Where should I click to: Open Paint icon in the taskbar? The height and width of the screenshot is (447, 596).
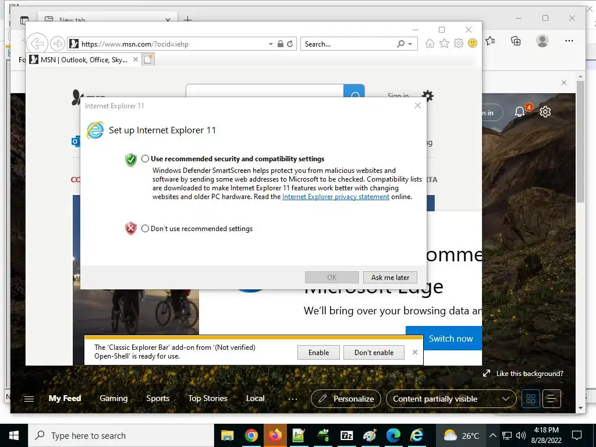[x=370, y=435]
